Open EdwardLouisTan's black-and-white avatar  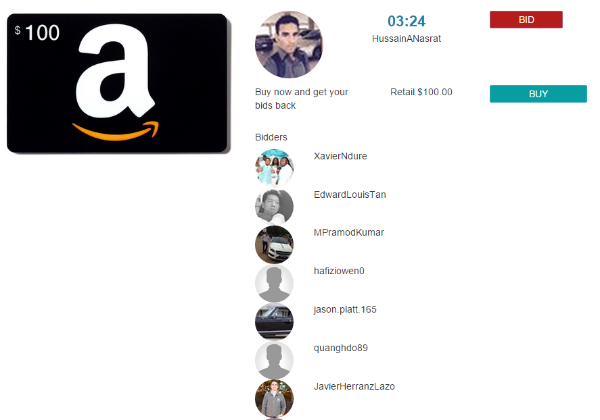pyautogui.click(x=275, y=207)
